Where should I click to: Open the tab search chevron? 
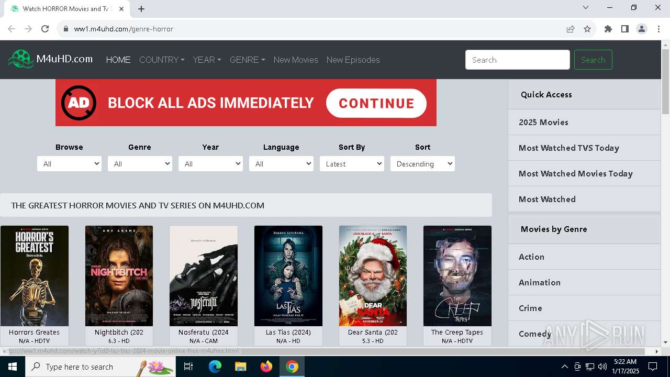586,7
